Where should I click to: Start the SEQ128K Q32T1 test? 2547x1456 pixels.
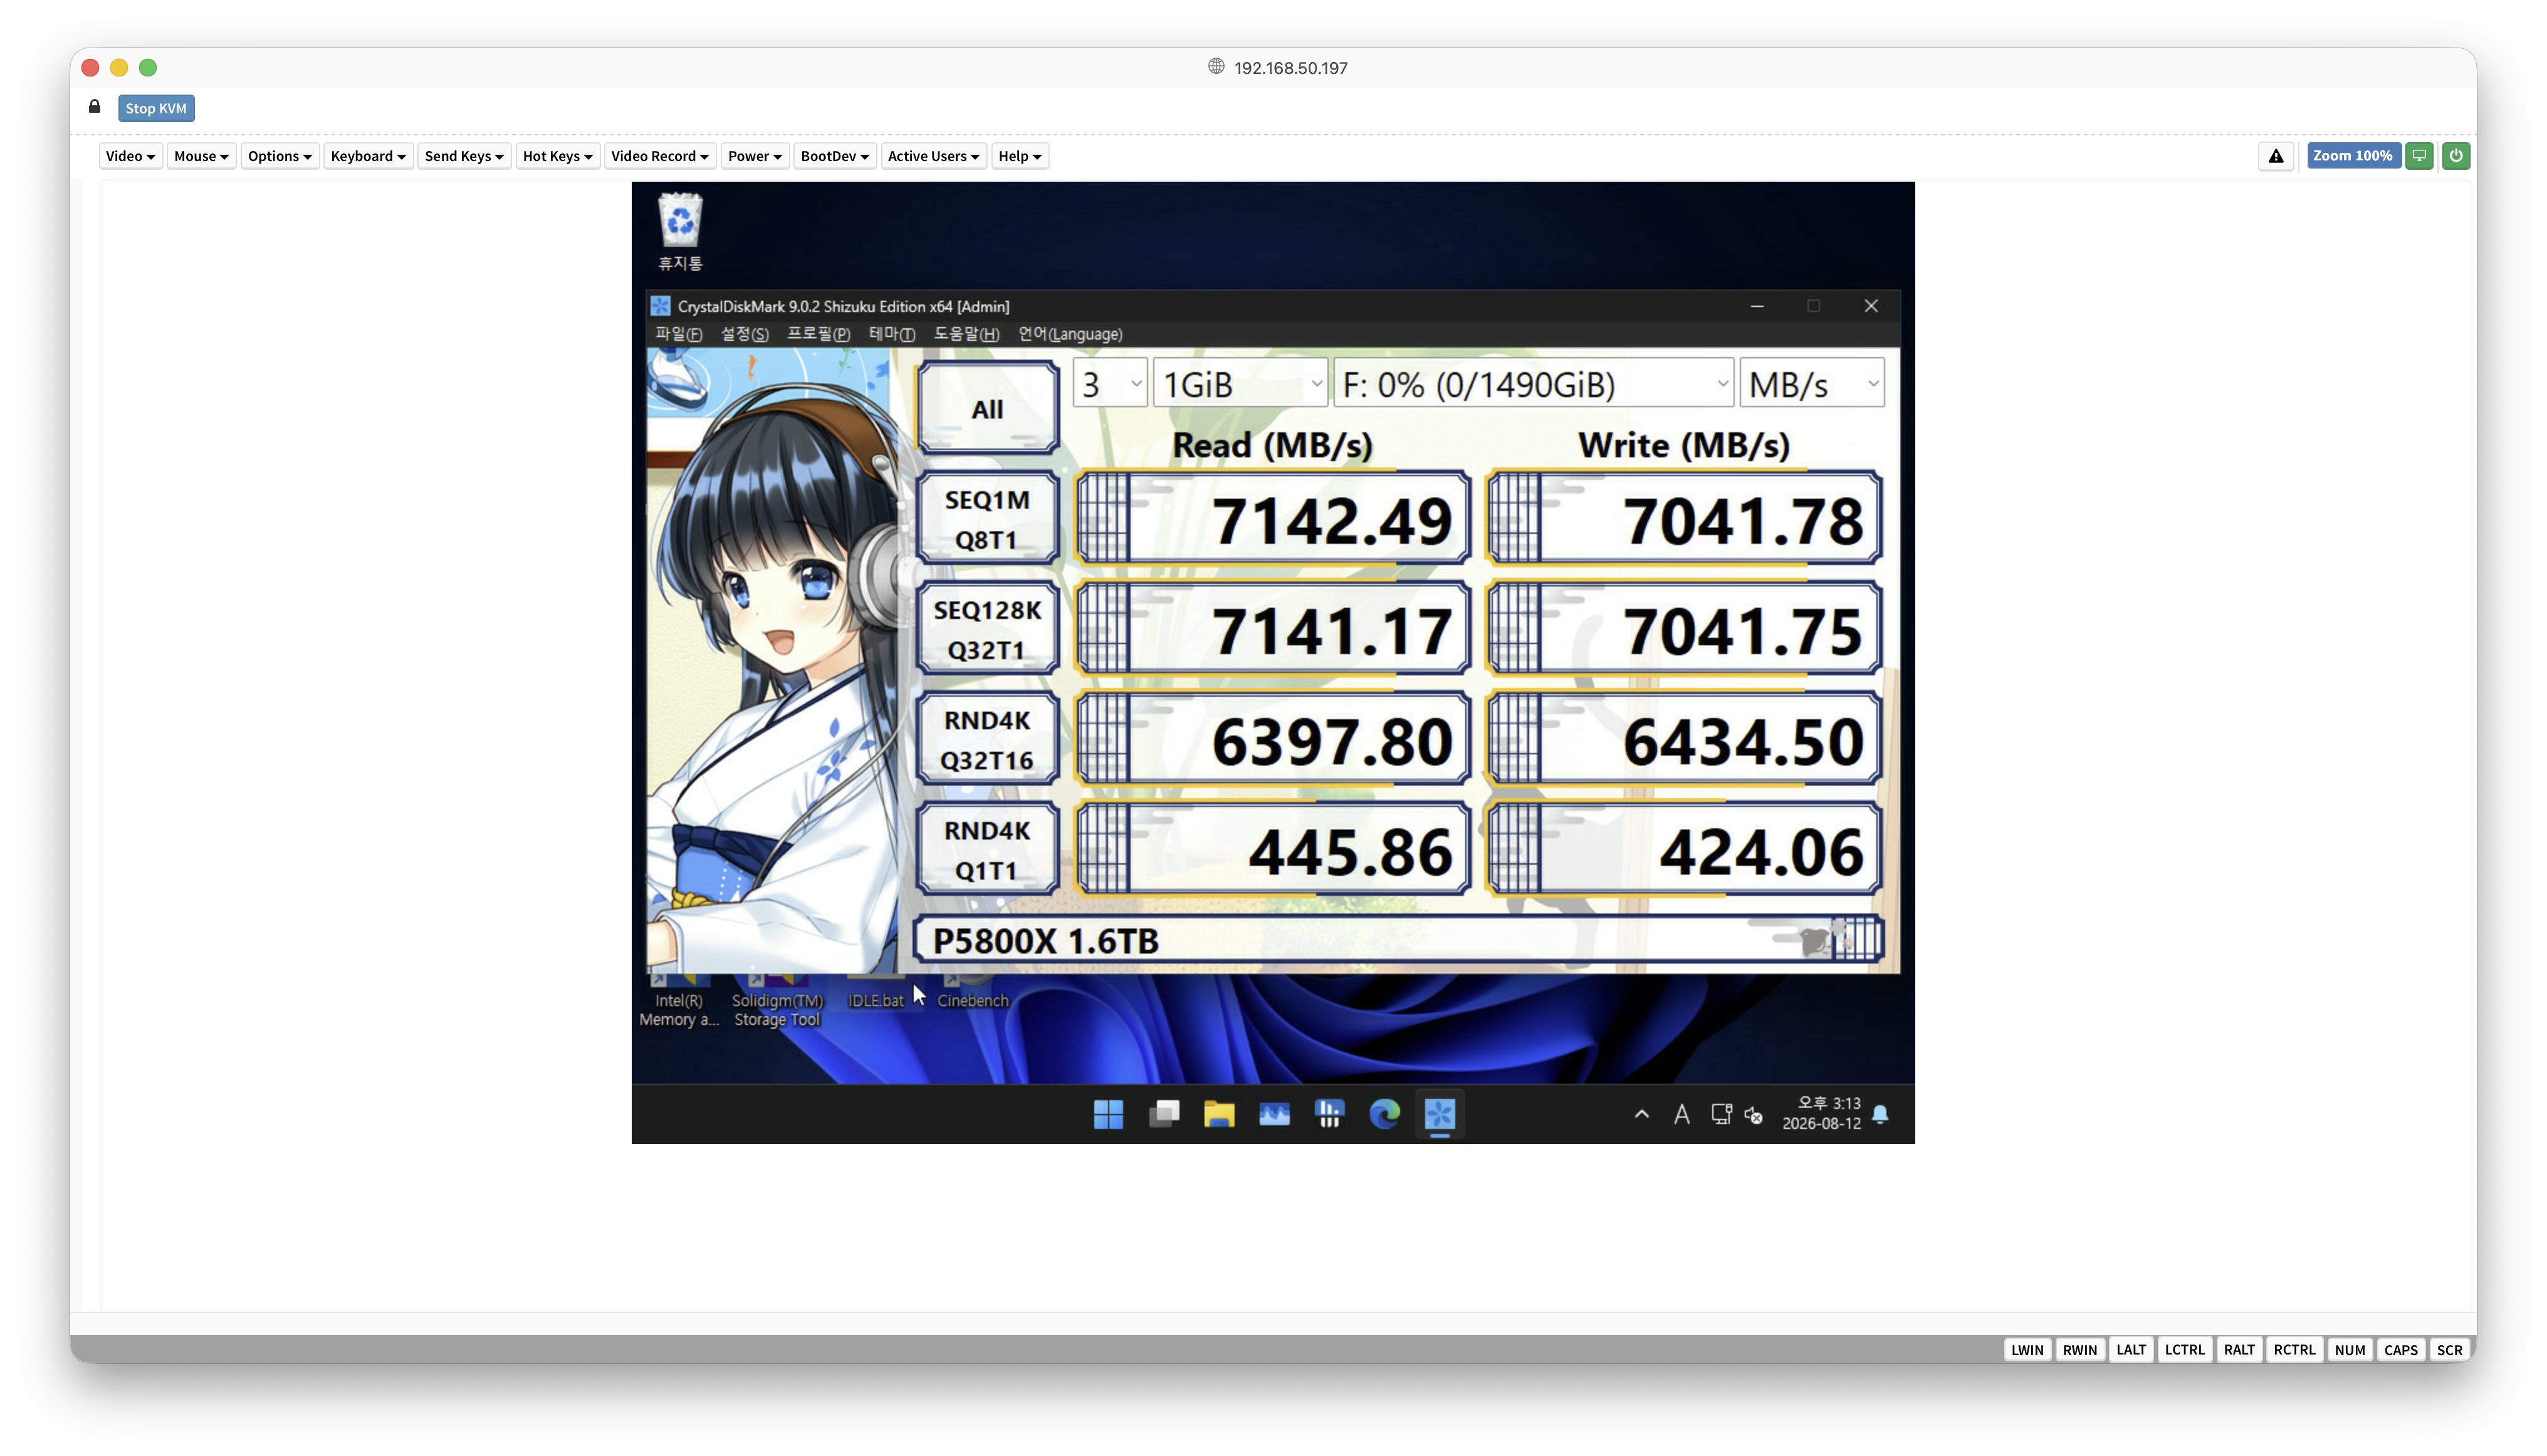pos(987,629)
